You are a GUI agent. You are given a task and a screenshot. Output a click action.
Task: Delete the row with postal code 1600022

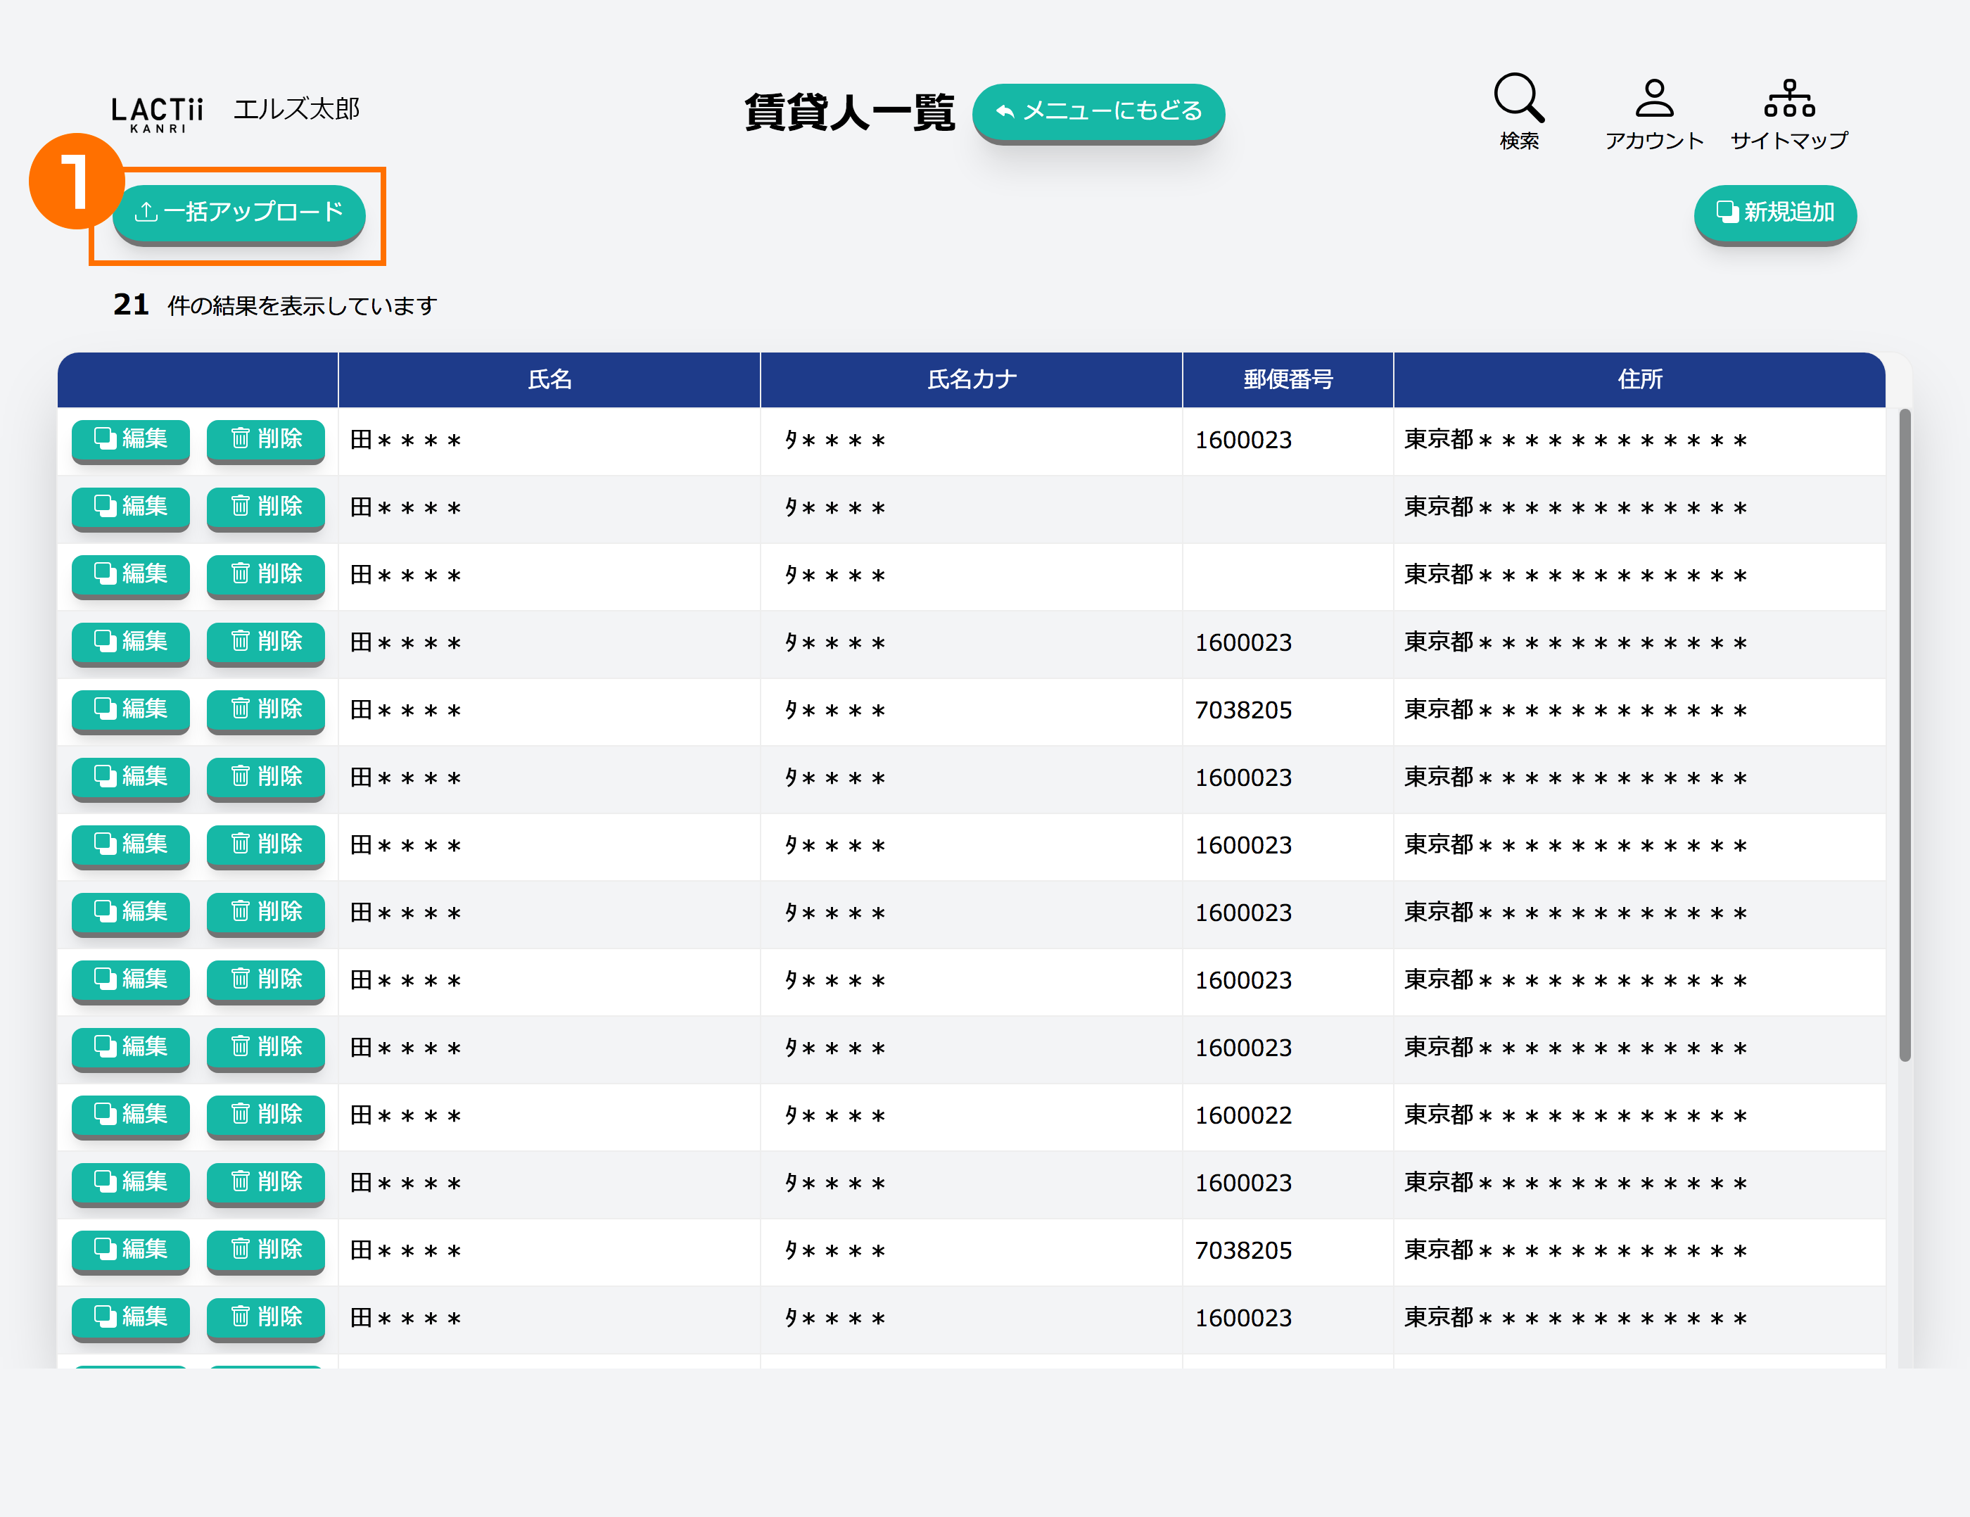[265, 1115]
